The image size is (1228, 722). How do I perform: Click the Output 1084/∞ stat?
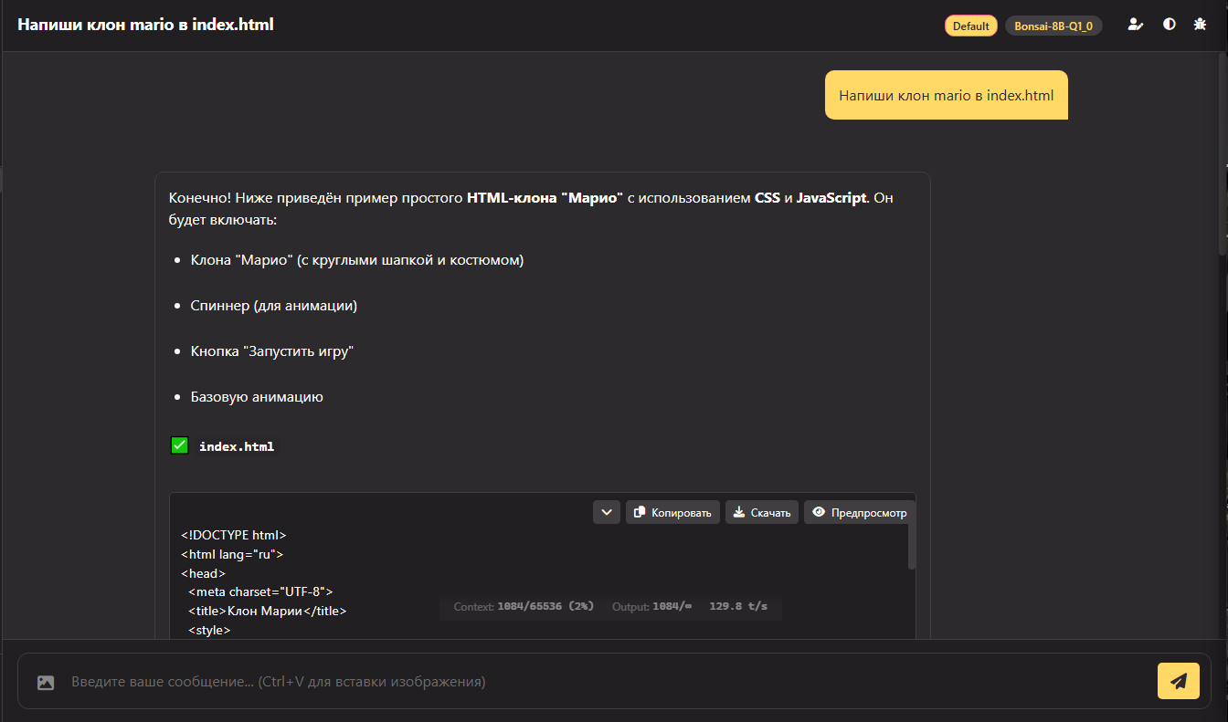click(x=651, y=607)
